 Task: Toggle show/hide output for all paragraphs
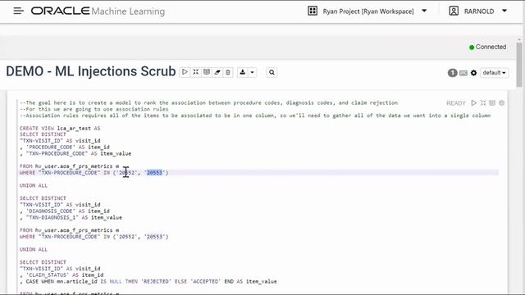(x=207, y=72)
